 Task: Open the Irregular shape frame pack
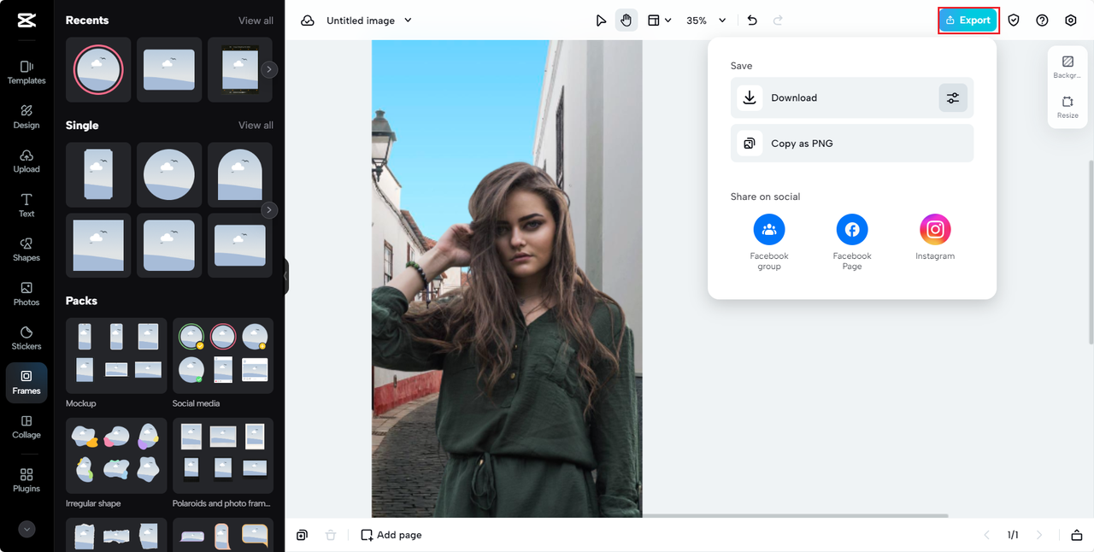point(116,455)
